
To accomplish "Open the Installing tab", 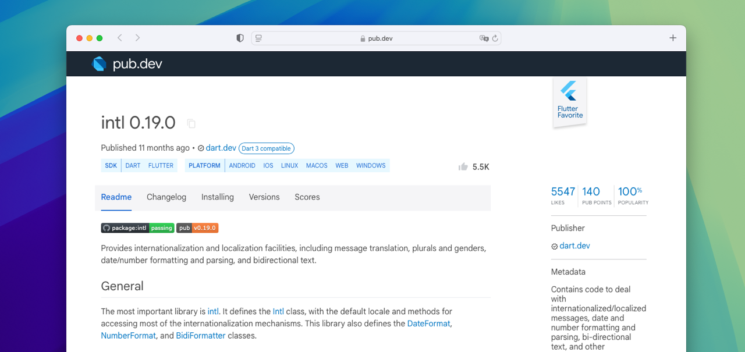I will pyautogui.click(x=218, y=197).
